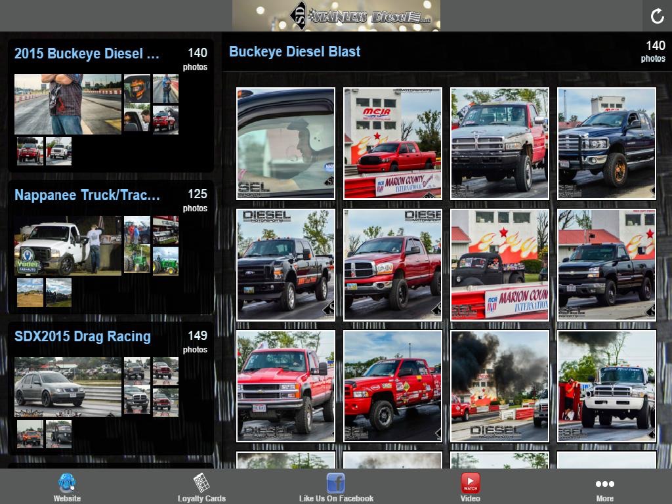Open gray Volkswagen sedan album cover

point(68,387)
